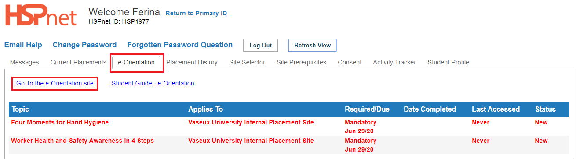Select Four Moments for Hand Hygiene topic

(60, 122)
